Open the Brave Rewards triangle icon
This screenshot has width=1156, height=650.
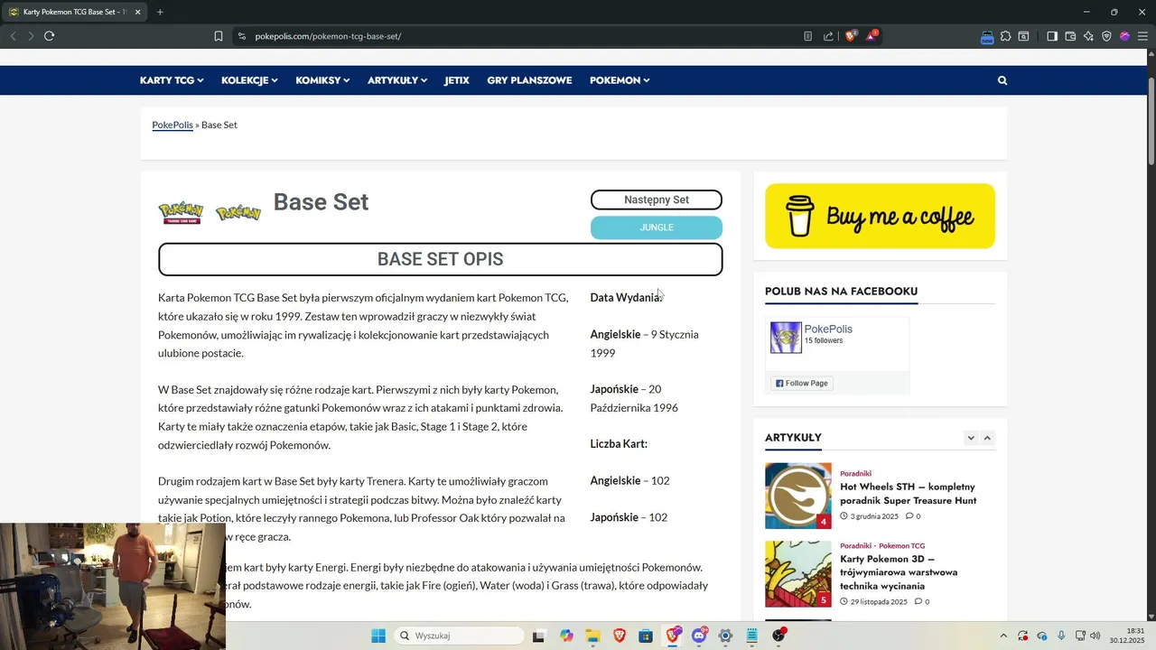872,36
